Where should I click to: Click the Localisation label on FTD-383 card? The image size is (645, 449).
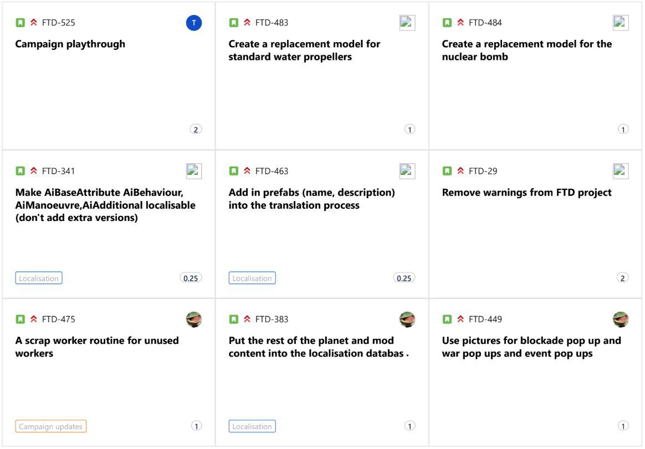tap(252, 426)
